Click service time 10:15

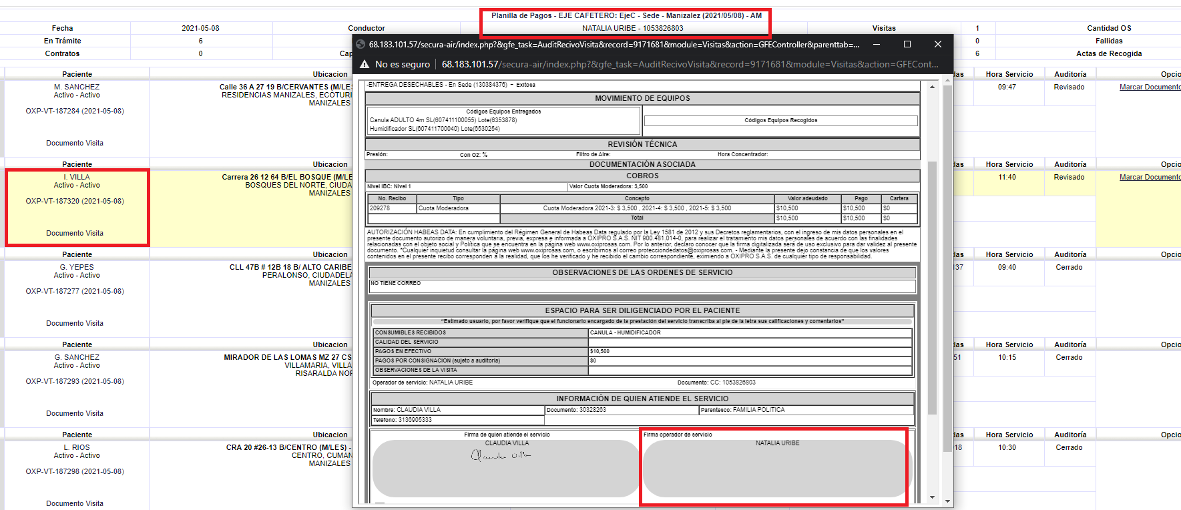[x=1007, y=357]
